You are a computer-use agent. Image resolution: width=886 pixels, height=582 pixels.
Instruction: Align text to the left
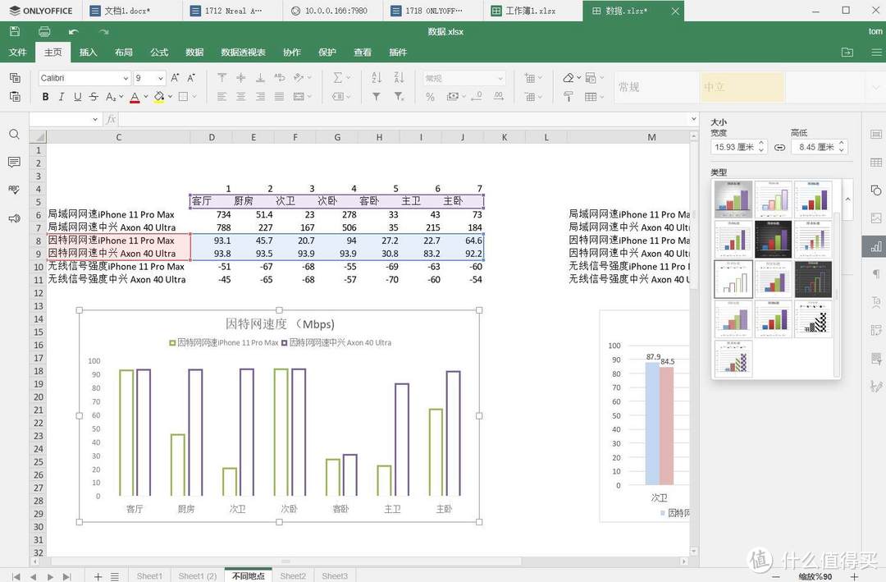(x=222, y=97)
